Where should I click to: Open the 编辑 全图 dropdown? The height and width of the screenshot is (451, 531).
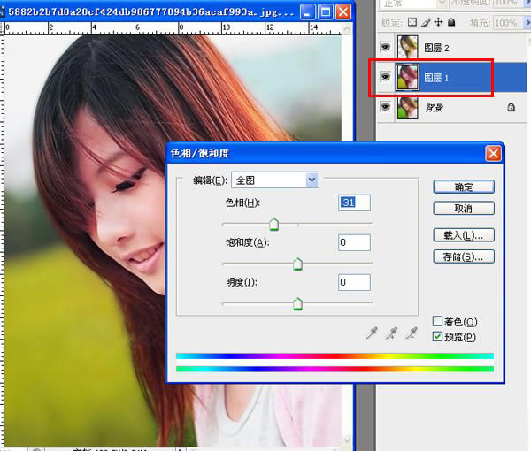pos(274,180)
